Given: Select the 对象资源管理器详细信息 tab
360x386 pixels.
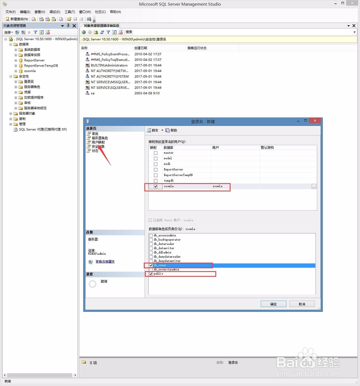Looking at the screenshot, I should (102, 26).
